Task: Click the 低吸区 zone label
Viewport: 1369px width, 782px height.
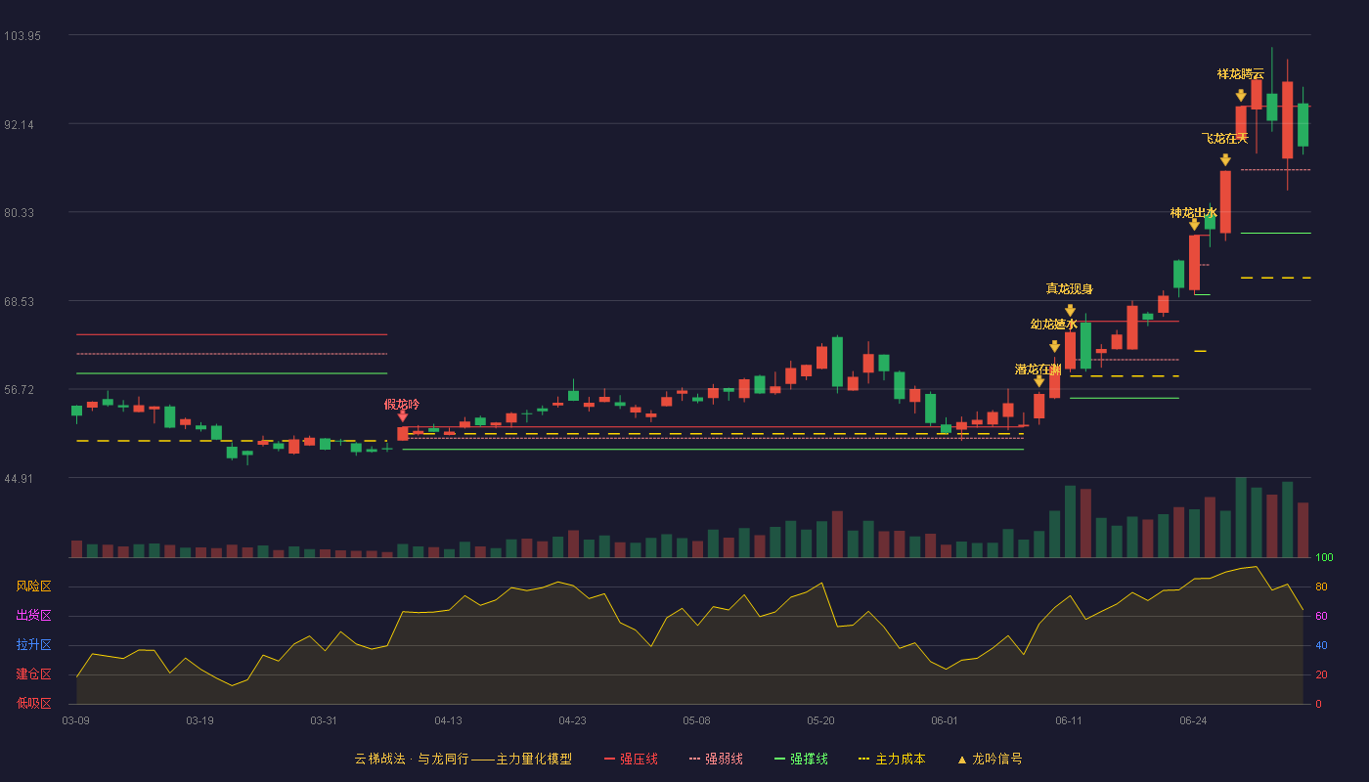Action: coord(34,703)
